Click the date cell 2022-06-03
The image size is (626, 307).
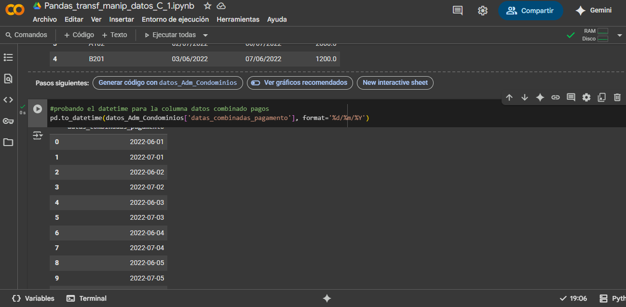coord(147,202)
